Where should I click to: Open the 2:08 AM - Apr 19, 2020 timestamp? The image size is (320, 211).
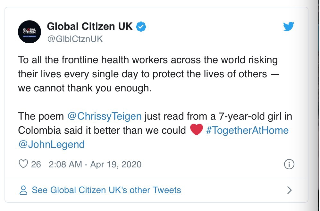tap(95, 165)
